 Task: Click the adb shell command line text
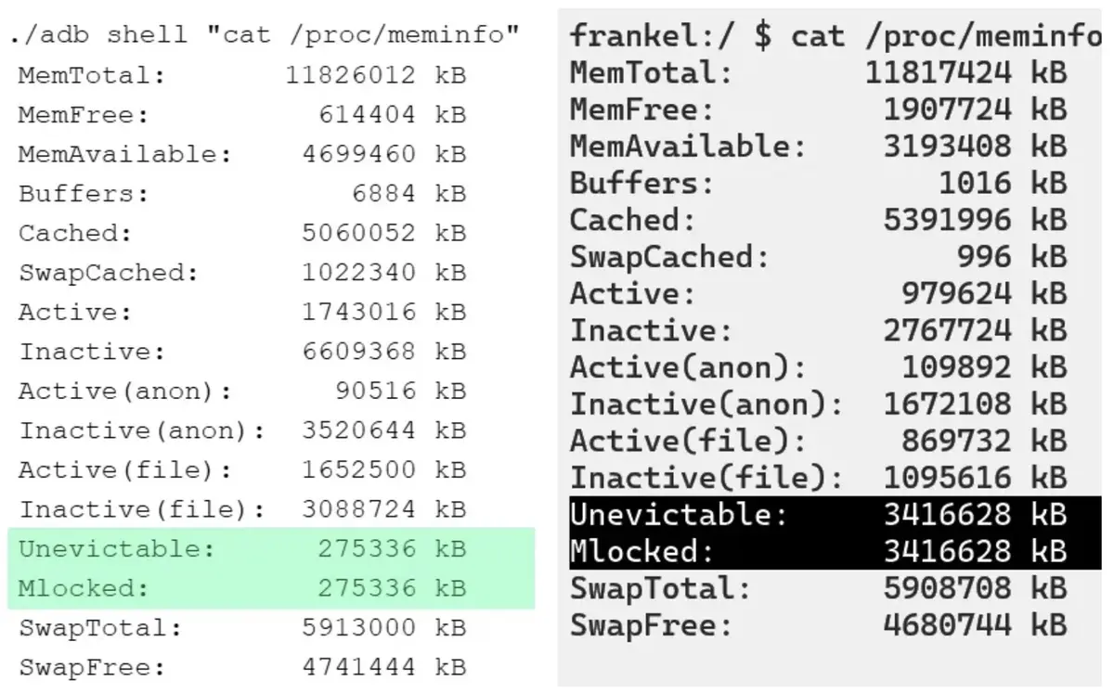tap(264, 36)
